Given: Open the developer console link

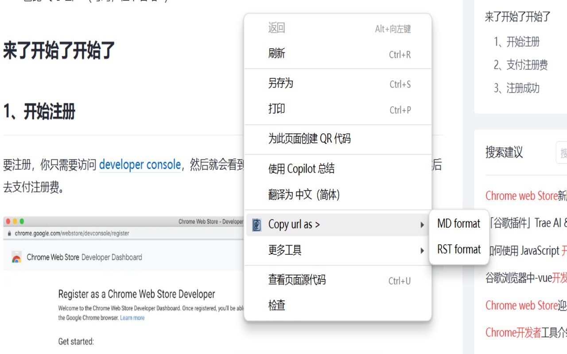Looking at the screenshot, I should click(140, 165).
